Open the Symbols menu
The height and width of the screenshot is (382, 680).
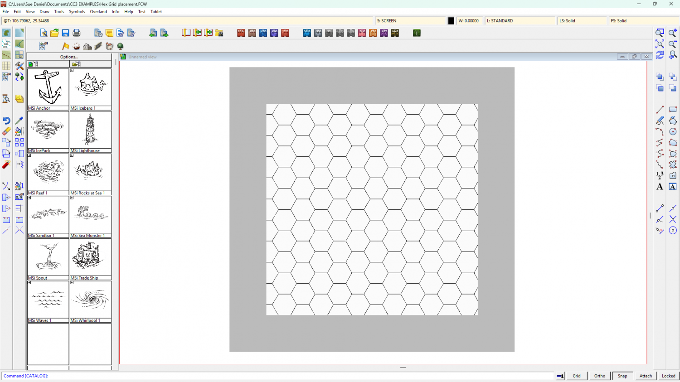(x=77, y=12)
